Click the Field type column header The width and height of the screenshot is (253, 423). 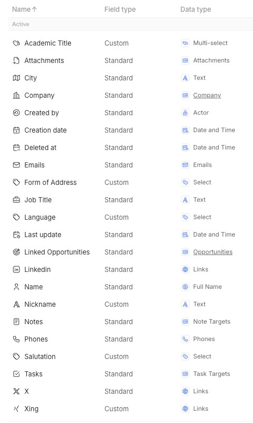click(120, 9)
